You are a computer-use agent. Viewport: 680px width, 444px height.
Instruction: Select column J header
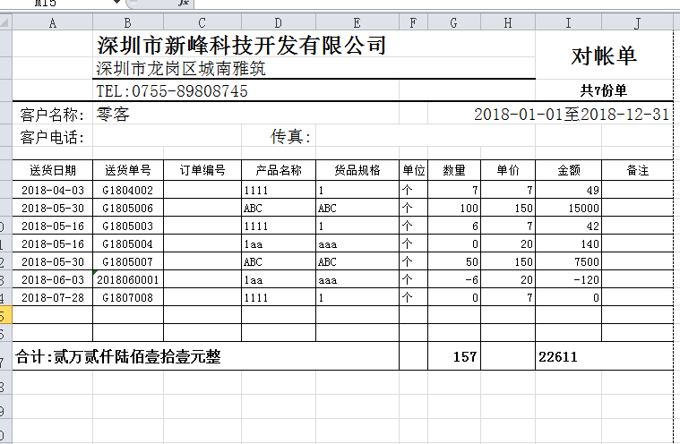(638, 22)
